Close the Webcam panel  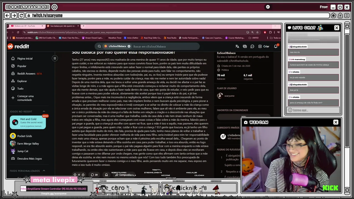coord(336,122)
